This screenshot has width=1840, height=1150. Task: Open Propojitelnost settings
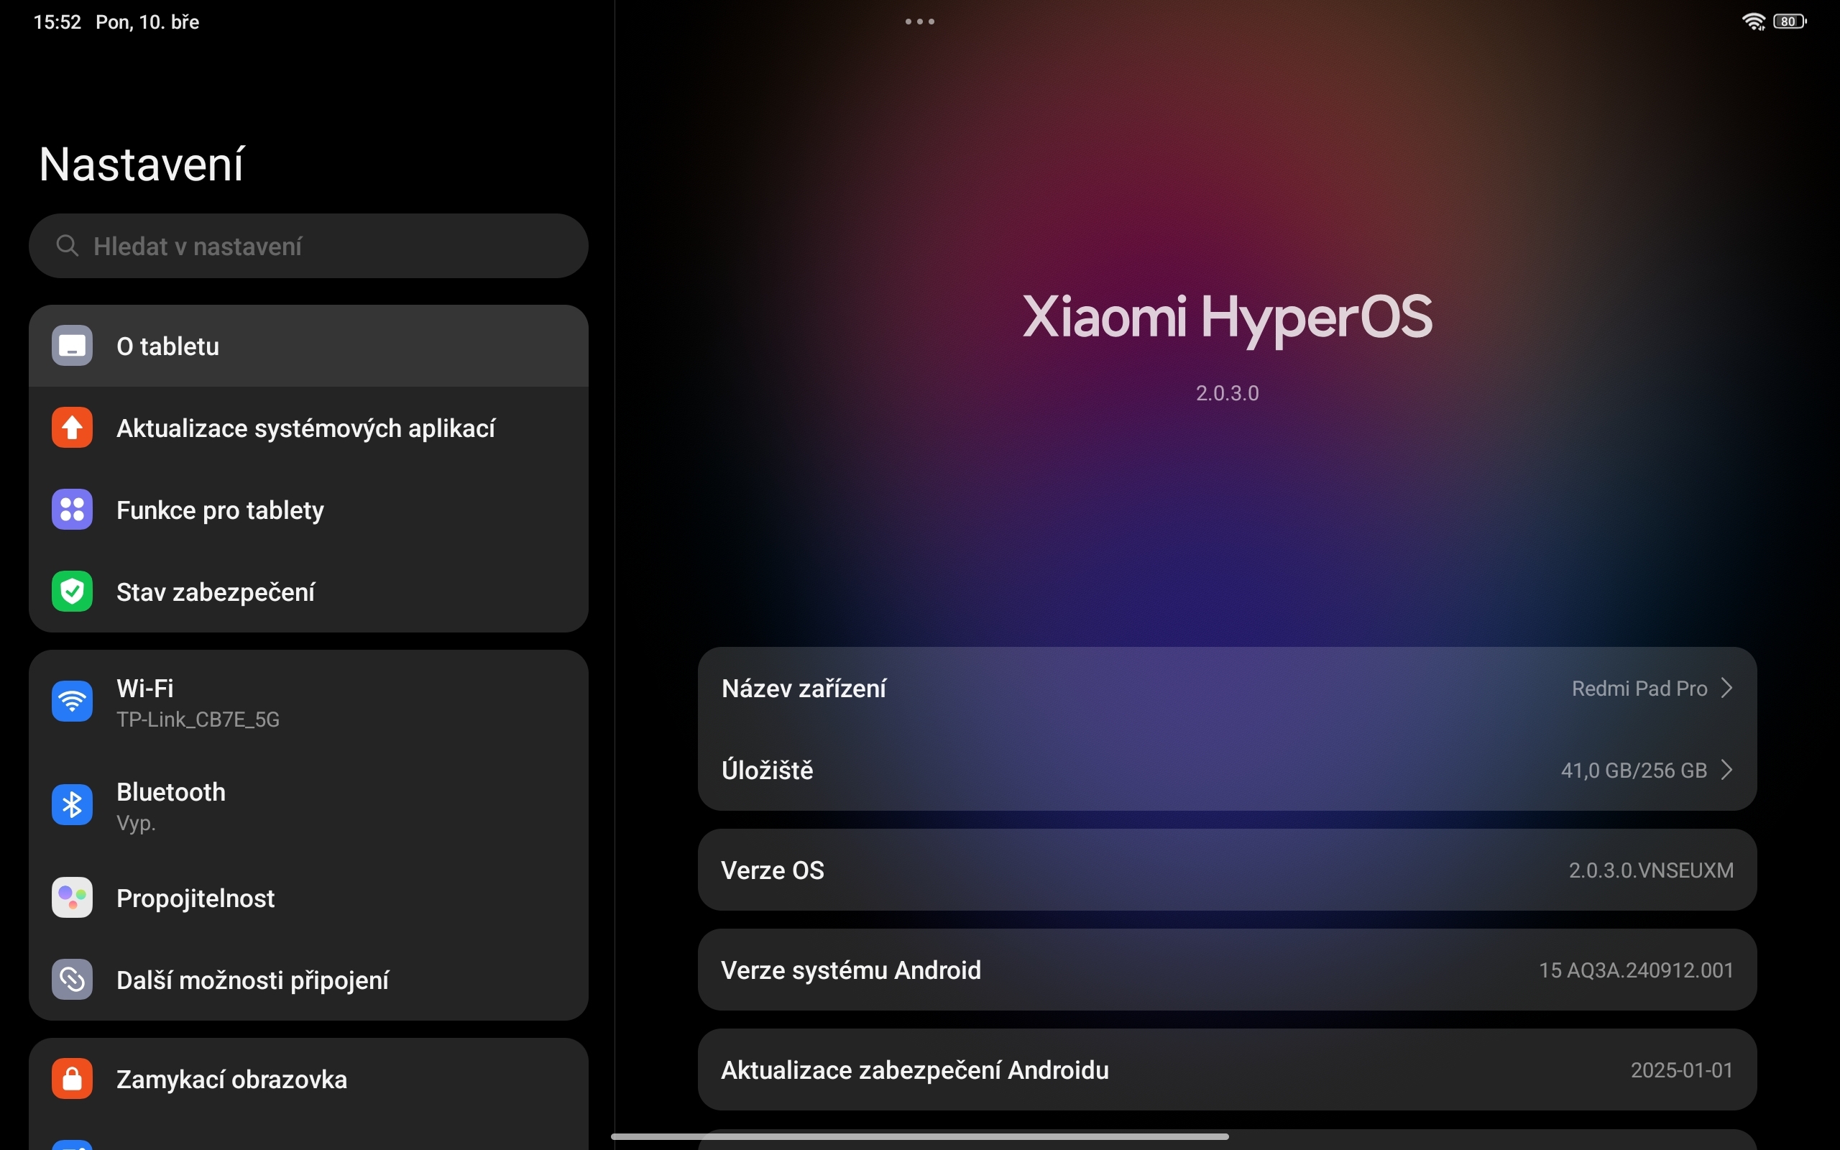(x=308, y=898)
